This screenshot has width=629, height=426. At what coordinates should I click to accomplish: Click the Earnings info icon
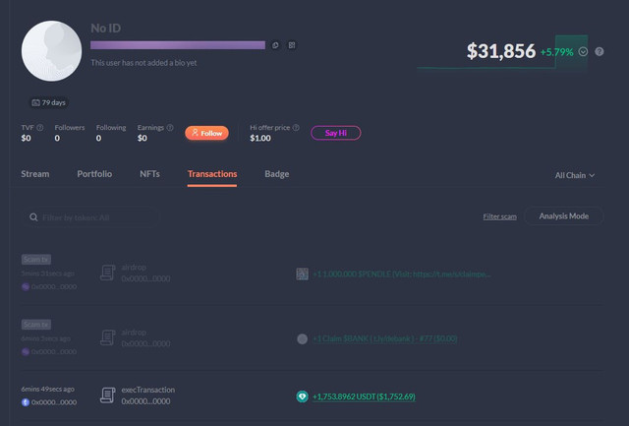tap(170, 127)
